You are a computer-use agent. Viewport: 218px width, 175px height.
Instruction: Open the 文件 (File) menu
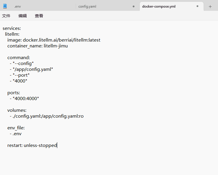point(6,16)
